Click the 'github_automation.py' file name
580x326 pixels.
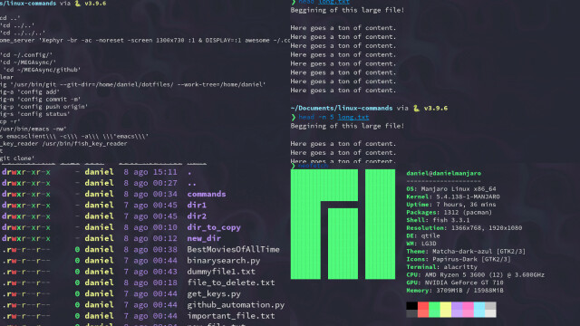pyautogui.click(x=236, y=305)
